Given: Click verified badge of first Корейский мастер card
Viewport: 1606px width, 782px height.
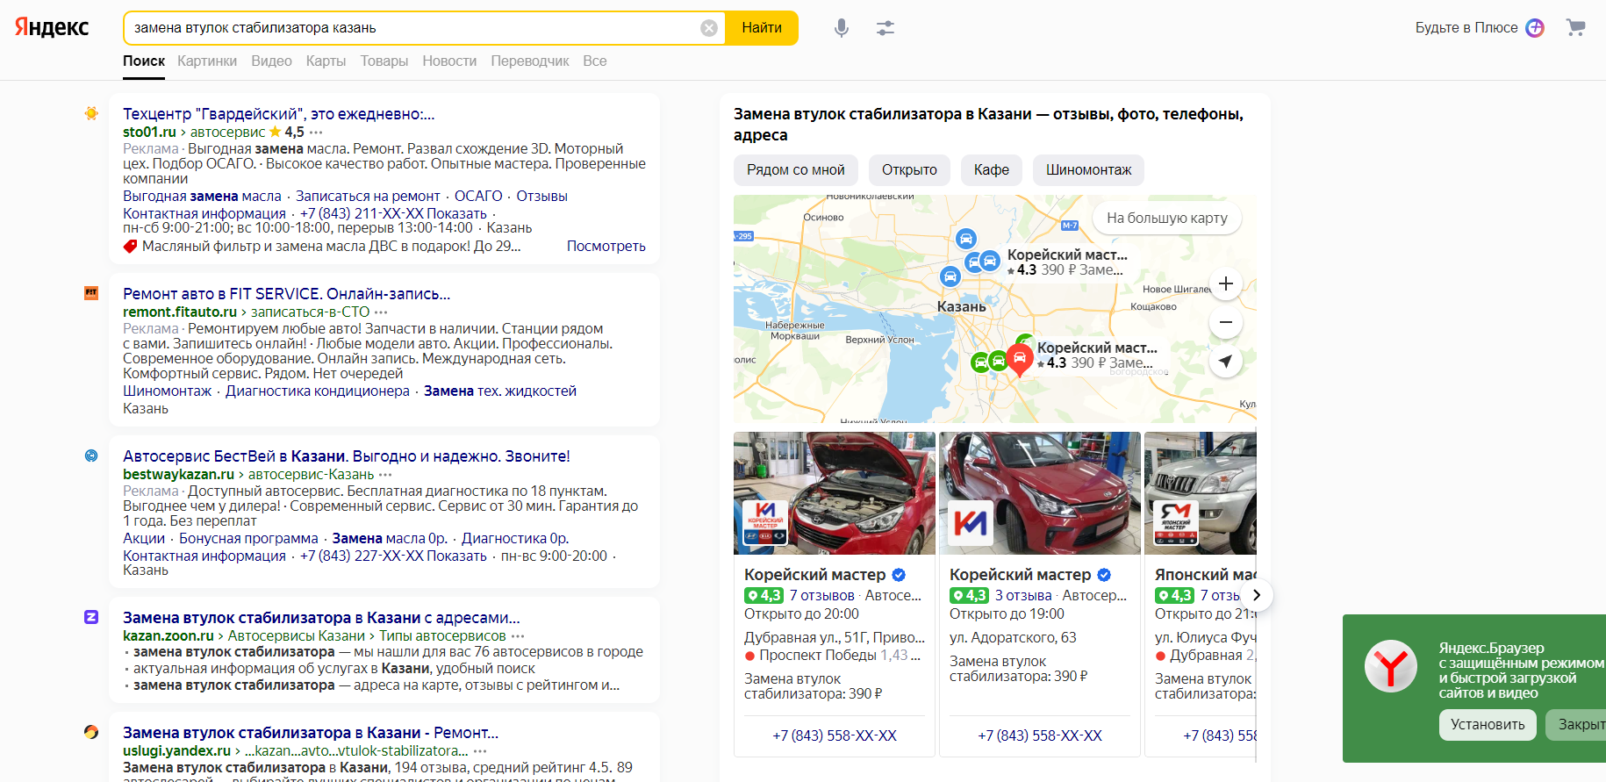Looking at the screenshot, I should coord(899,575).
